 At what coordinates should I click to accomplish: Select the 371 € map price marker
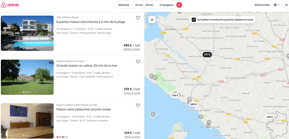coord(207,55)
